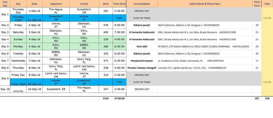273x118 pixels.
Task: Click the Km value '374'
Action: click(x=106, y=61)
